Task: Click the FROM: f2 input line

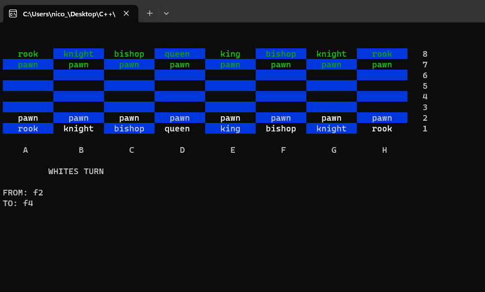Action: click(23, 193)
